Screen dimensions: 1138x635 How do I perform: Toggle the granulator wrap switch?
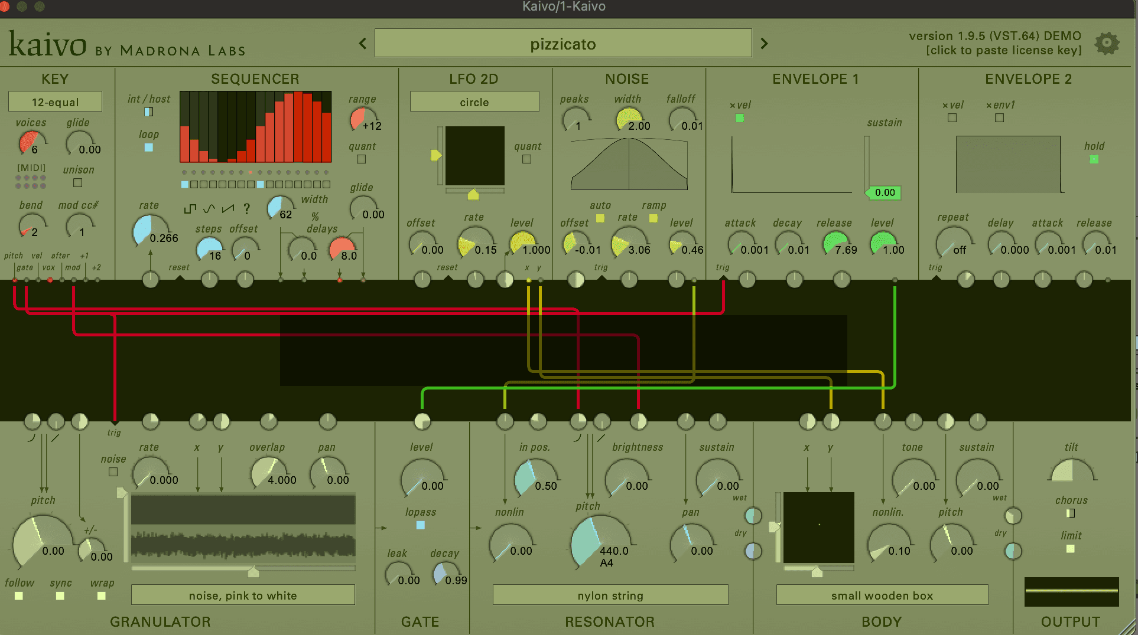click(x=102, y=596)
